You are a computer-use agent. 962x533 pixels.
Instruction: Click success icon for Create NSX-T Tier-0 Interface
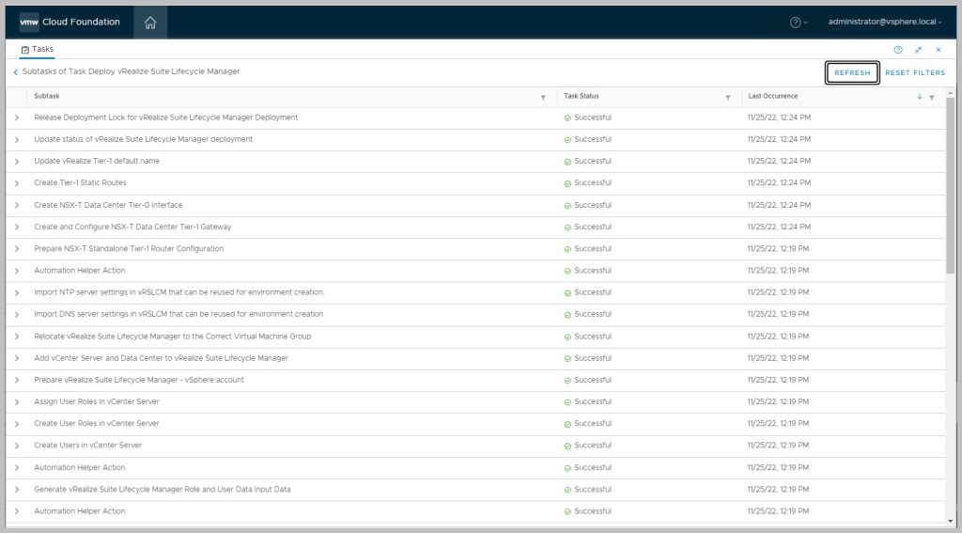(x=567, y=206)
